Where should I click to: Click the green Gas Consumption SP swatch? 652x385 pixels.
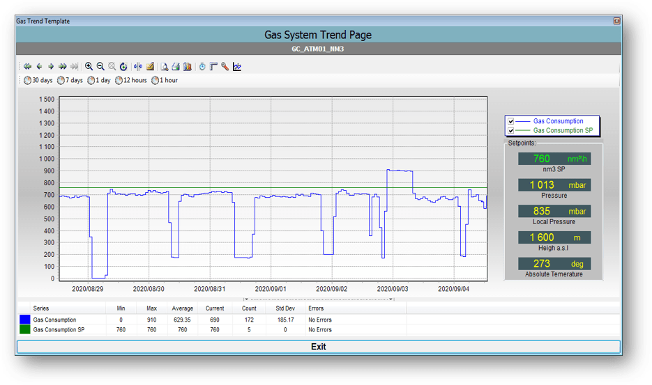25,329
